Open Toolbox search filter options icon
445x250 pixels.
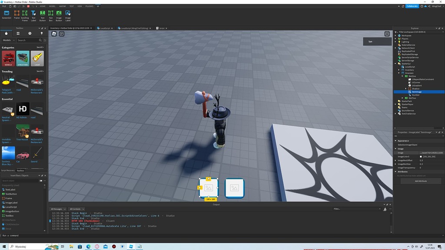pos(45,40)
